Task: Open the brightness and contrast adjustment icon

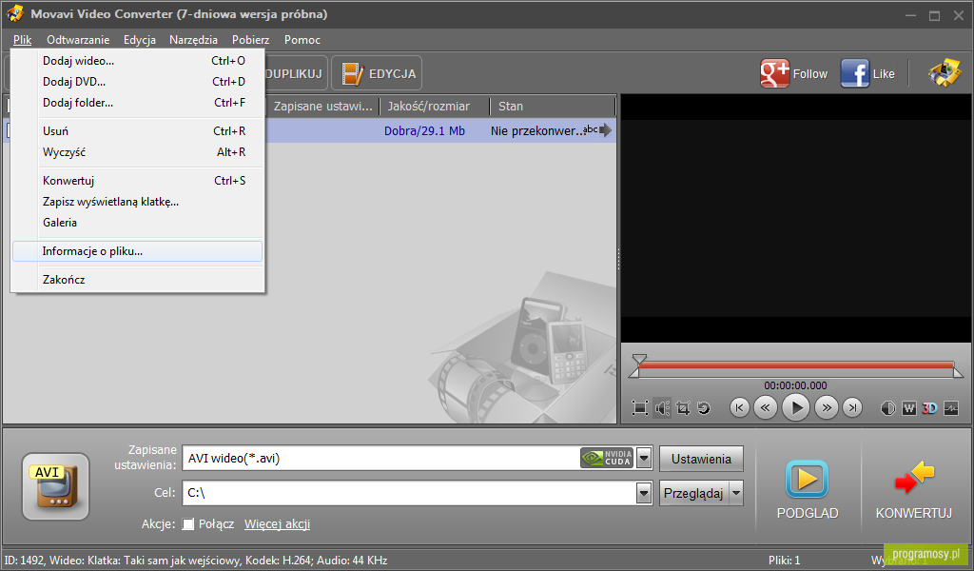Action: (x=888, y=407)
